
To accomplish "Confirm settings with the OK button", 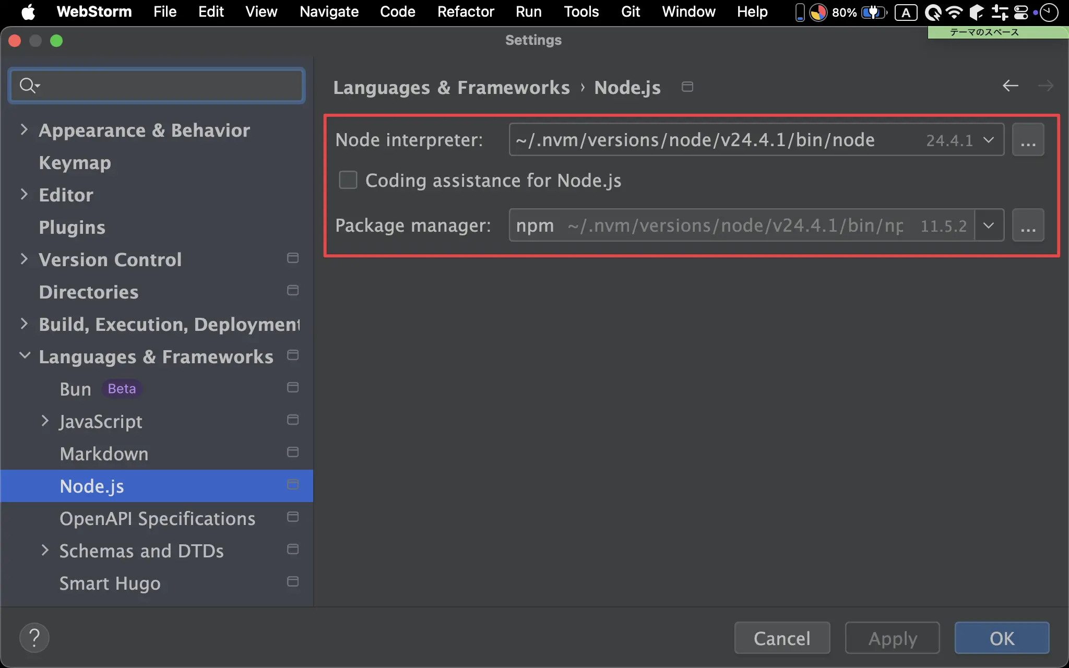I will tap(1002, 638).
